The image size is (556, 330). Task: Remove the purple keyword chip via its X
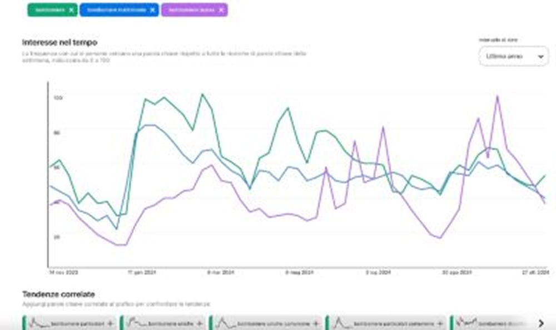221,10
